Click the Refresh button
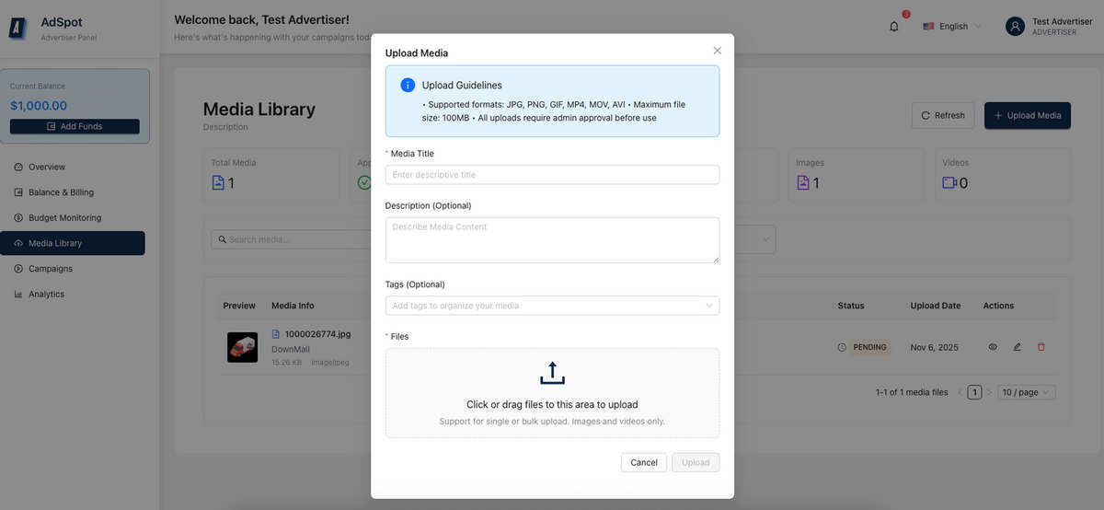The image size is (1104, 510). [x=943, y=115]
